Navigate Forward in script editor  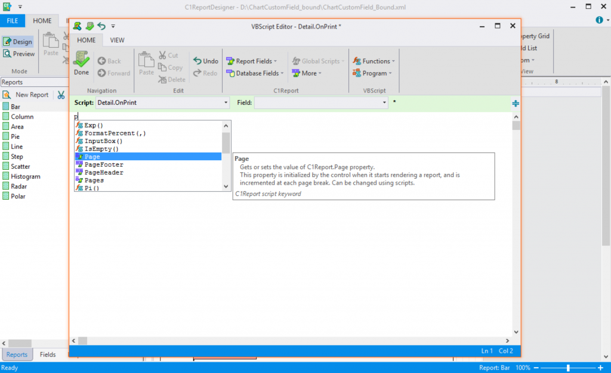(114, 73)
